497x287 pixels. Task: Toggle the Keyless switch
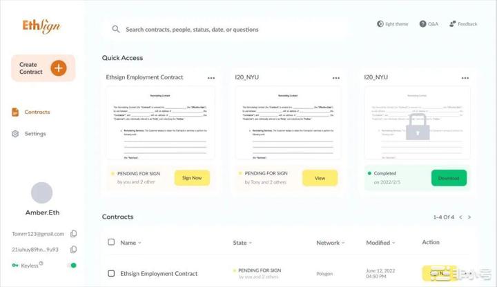coord(71,265)
